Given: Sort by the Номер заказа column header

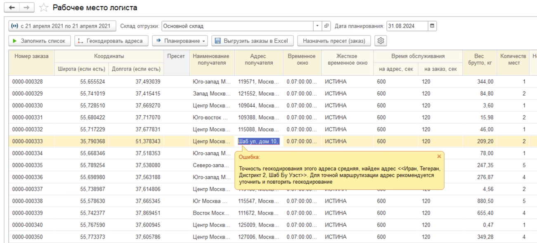Looking at the screenshot, I should click(x=31, y=56).
